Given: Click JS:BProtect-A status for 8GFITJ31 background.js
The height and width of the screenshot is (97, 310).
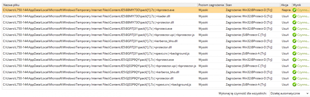Looking at the screenshot, I should coord(246,53).
